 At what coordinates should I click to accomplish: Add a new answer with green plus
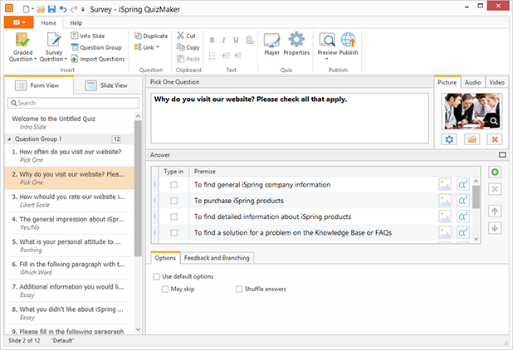[495, 172]
